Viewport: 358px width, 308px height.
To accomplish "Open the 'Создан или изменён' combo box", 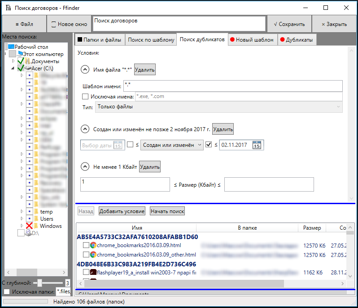I will [172, 145].
